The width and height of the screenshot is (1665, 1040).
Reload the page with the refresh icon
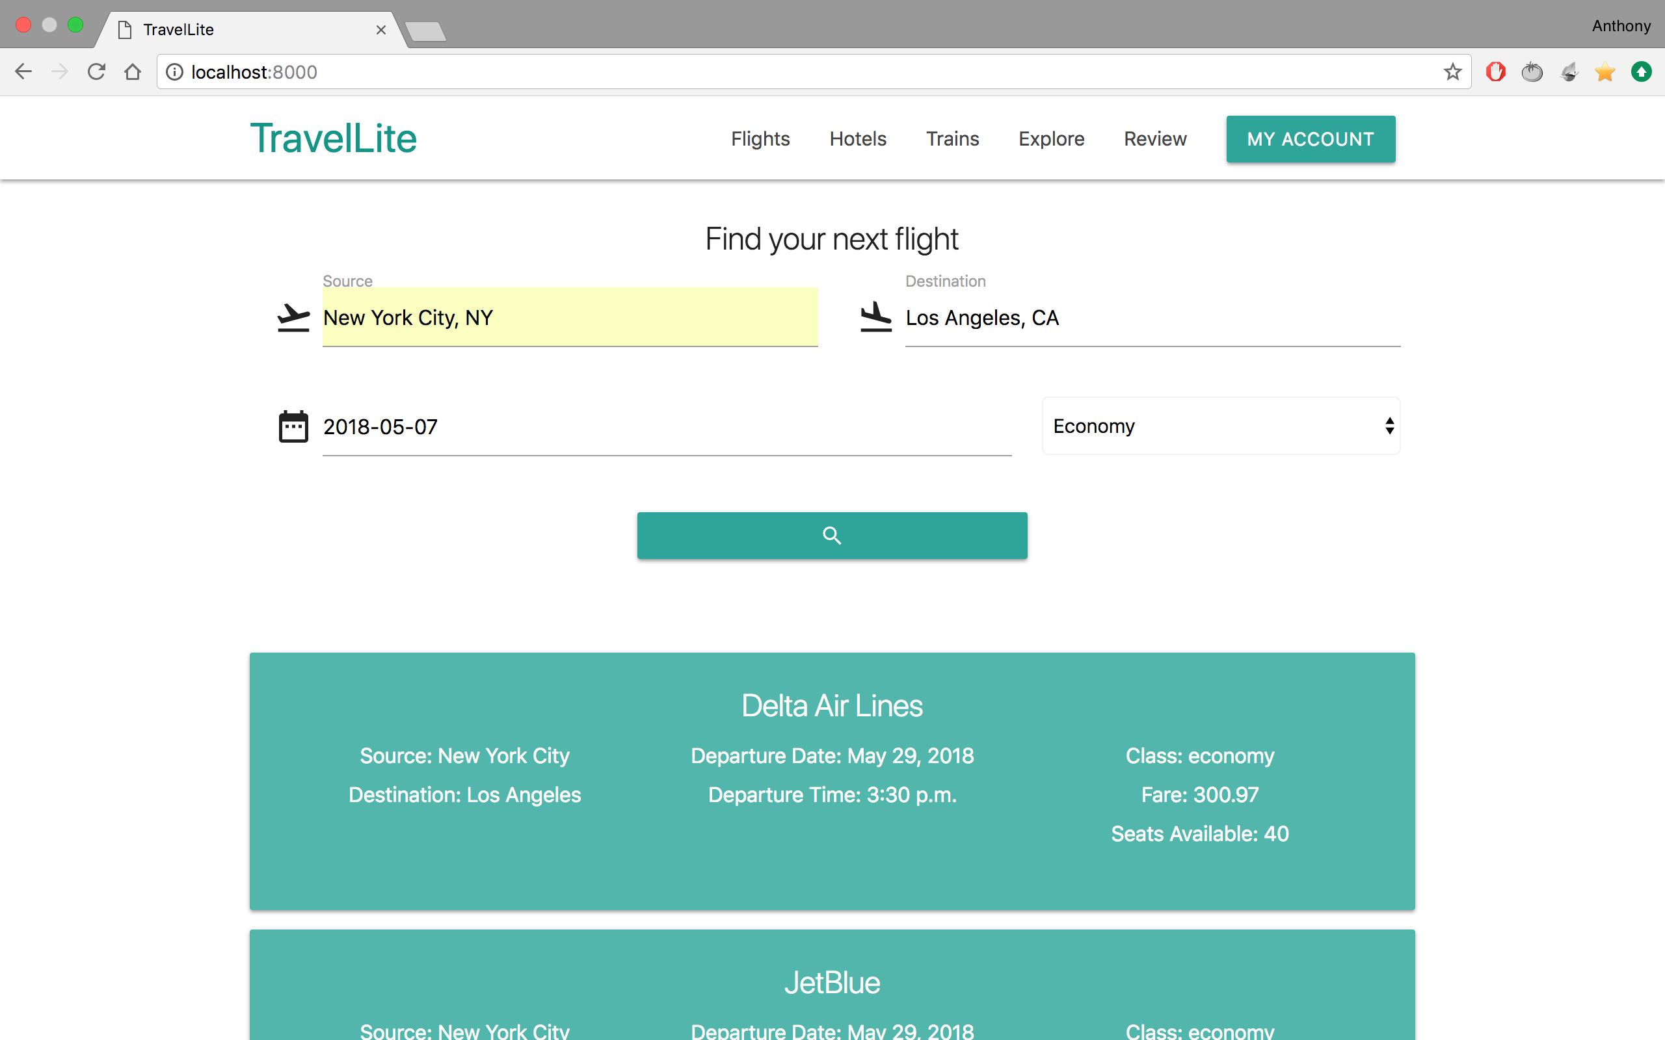[x=96, y=71]
